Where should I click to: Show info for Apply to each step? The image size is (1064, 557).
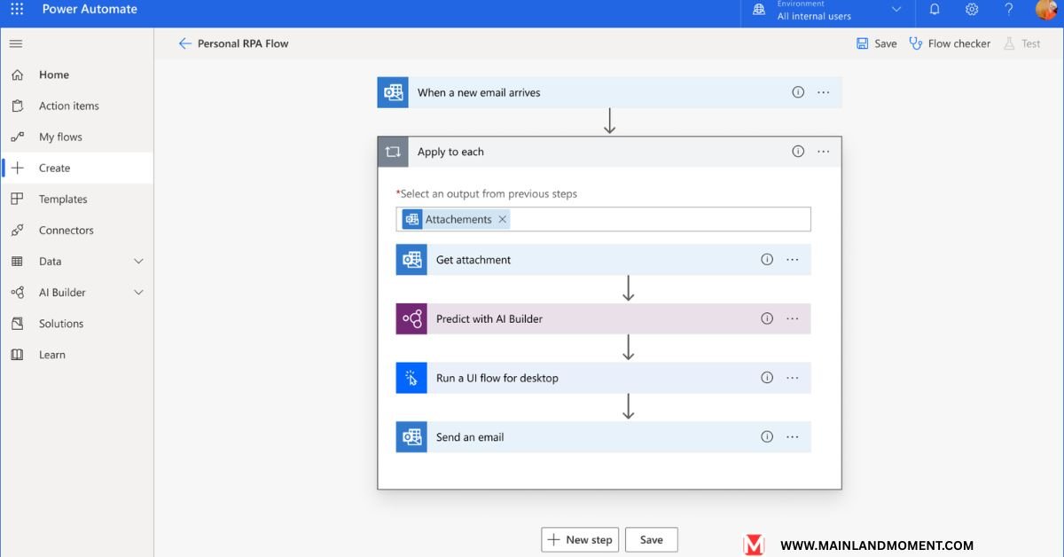798,152
